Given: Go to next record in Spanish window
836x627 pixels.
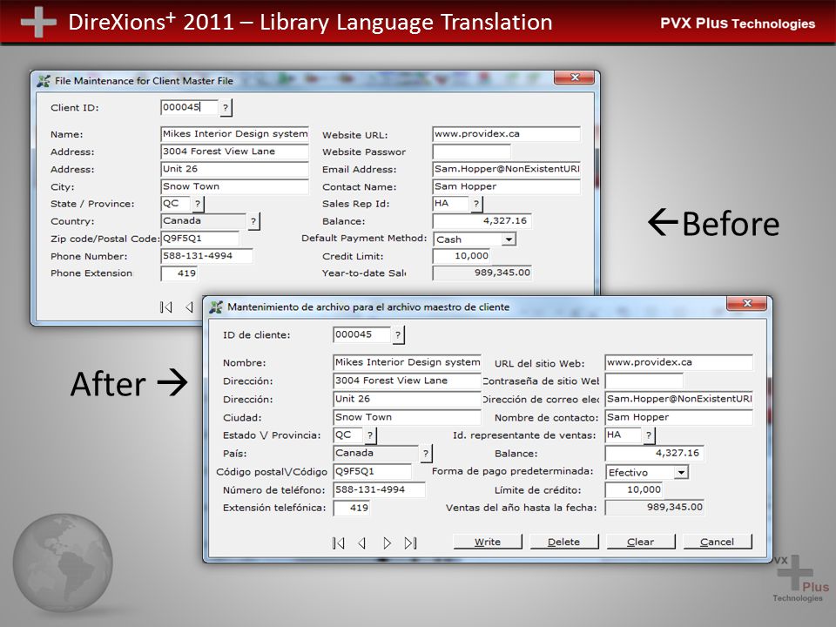Looking at the screenshot, I should (387, 543).
